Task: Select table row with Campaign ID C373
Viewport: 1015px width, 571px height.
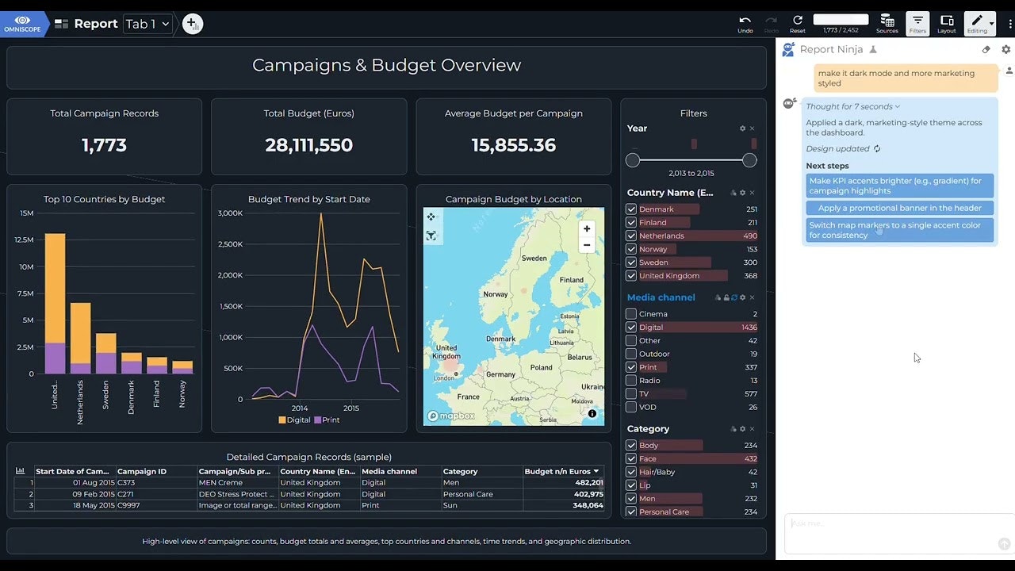Action: click(309, 482)
